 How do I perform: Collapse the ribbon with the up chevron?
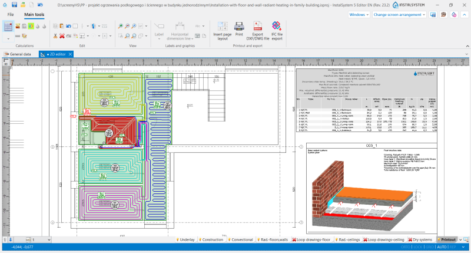coord(465,14)
